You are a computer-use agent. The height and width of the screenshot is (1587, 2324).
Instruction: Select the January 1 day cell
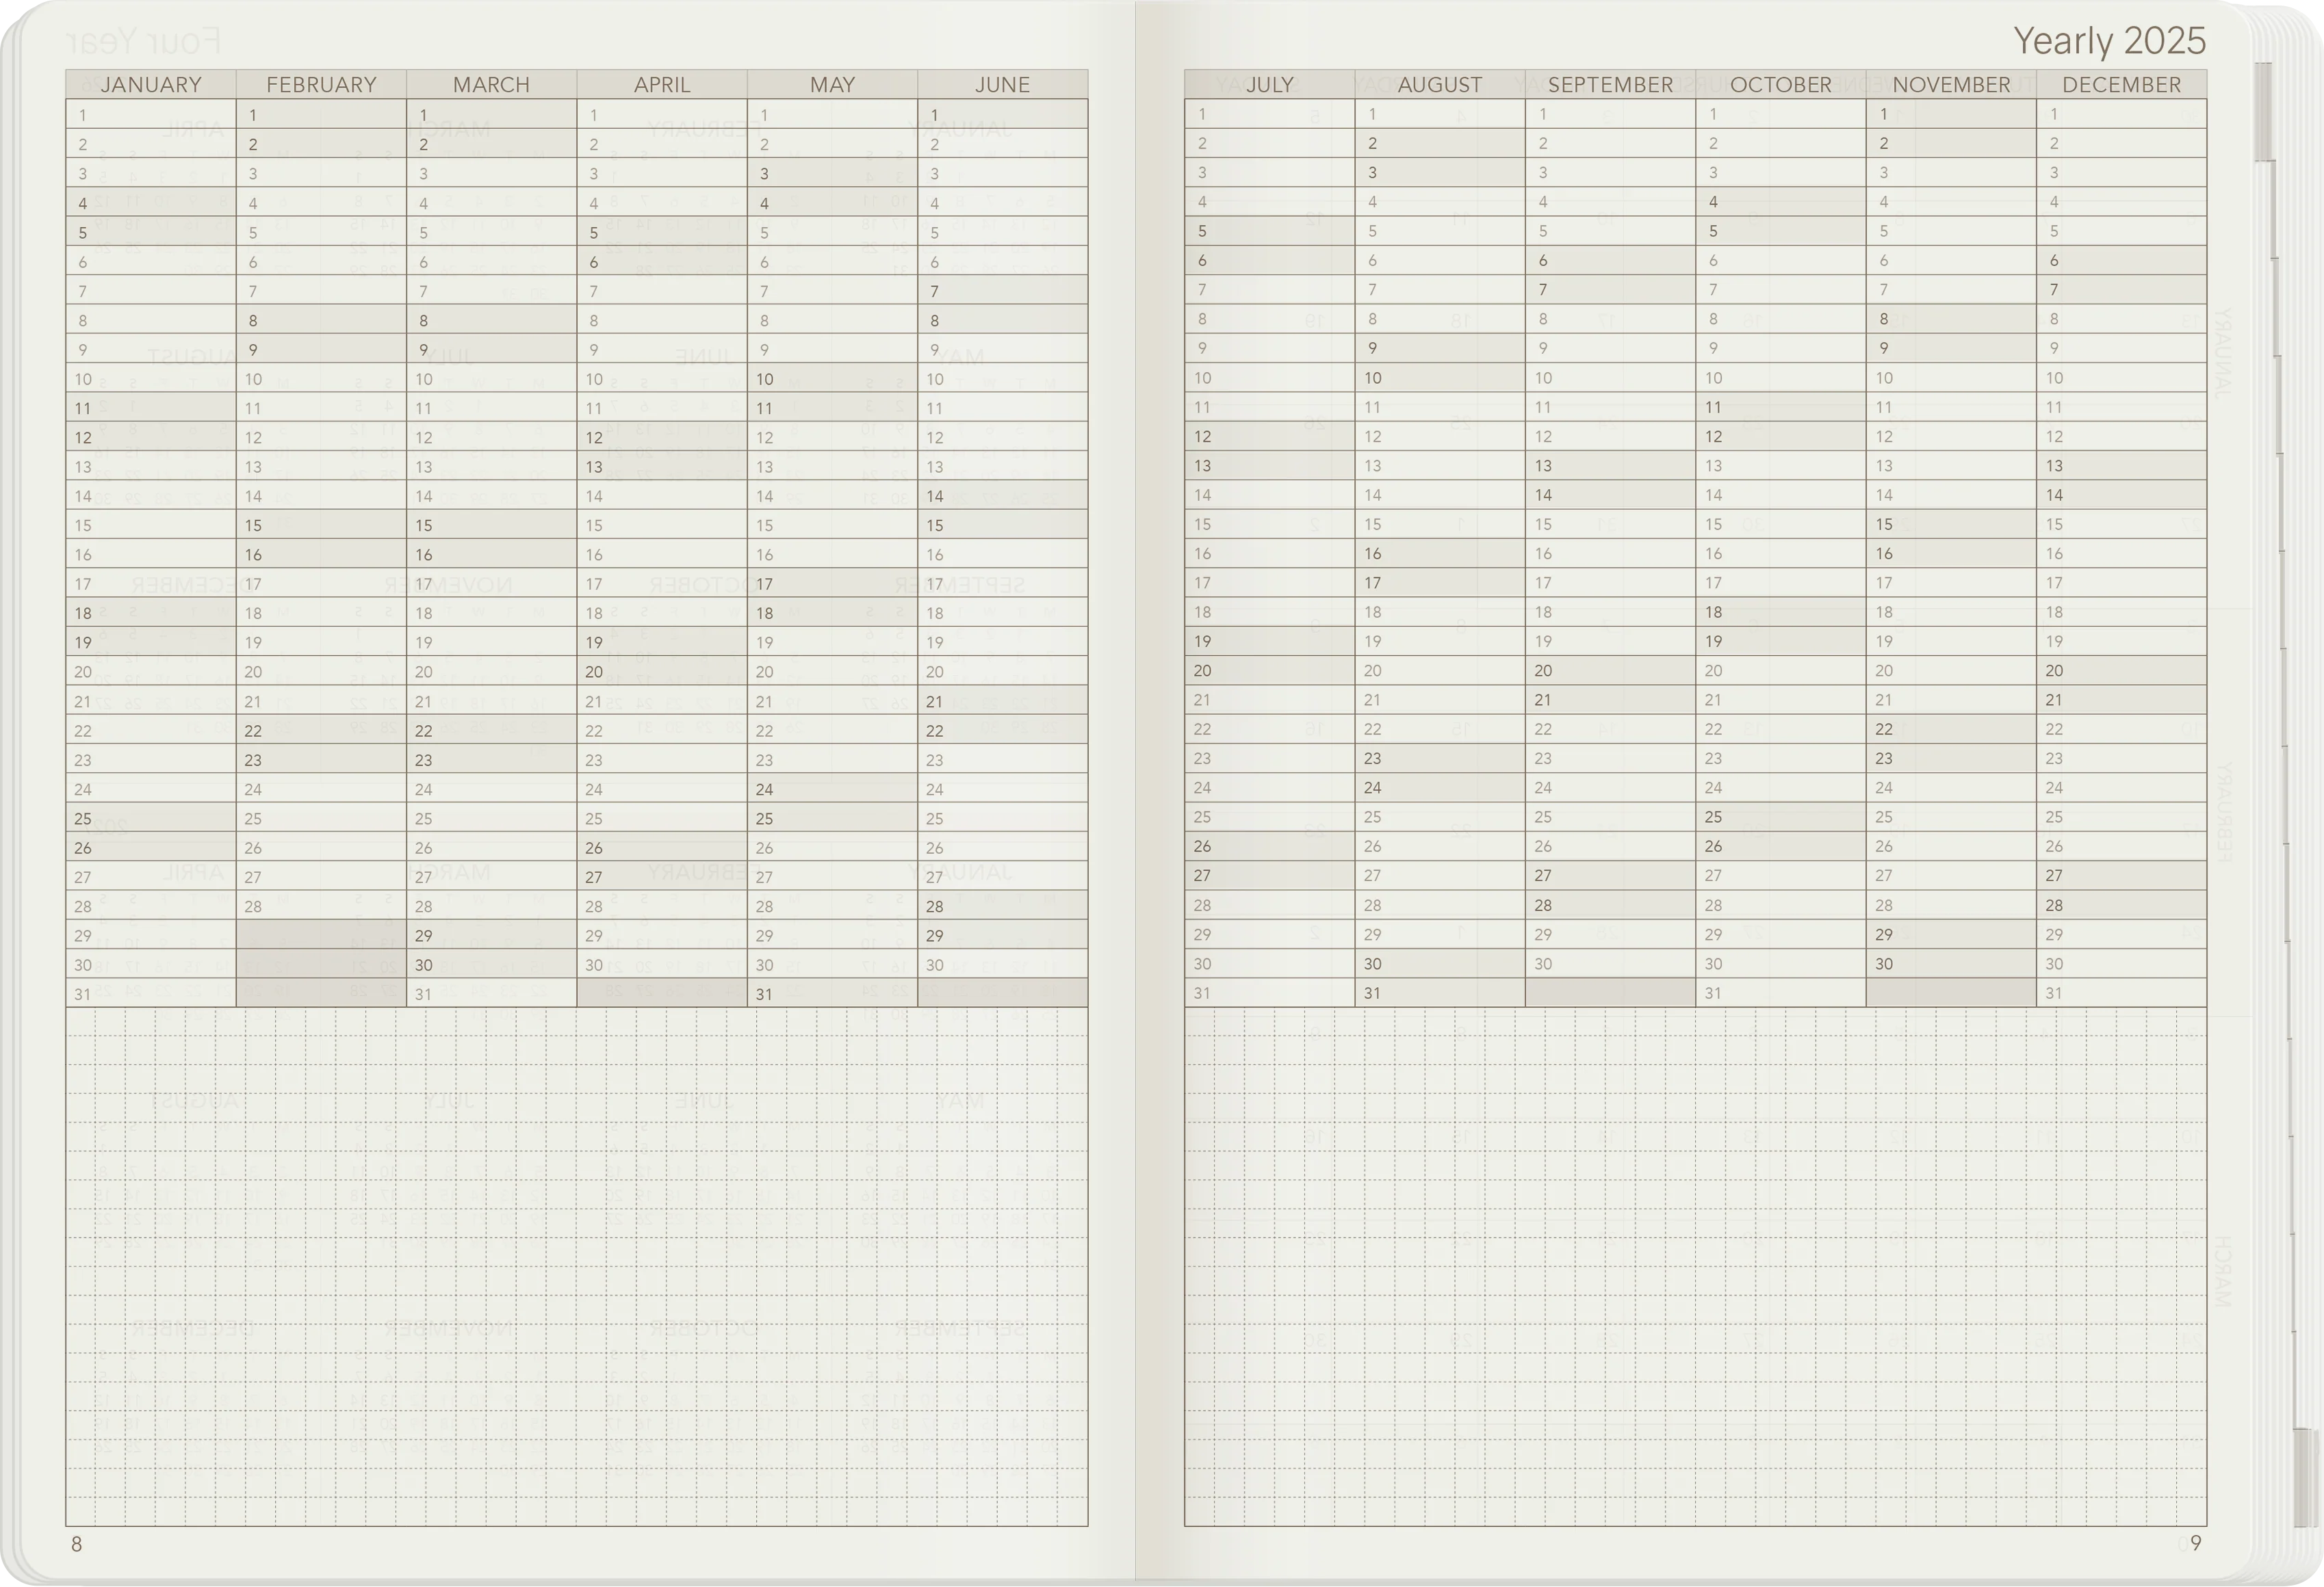(151, 115)
